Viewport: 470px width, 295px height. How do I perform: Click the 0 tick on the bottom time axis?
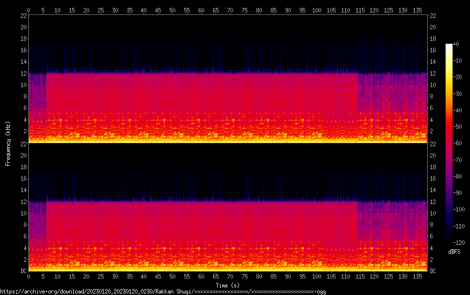pos(29,277)
